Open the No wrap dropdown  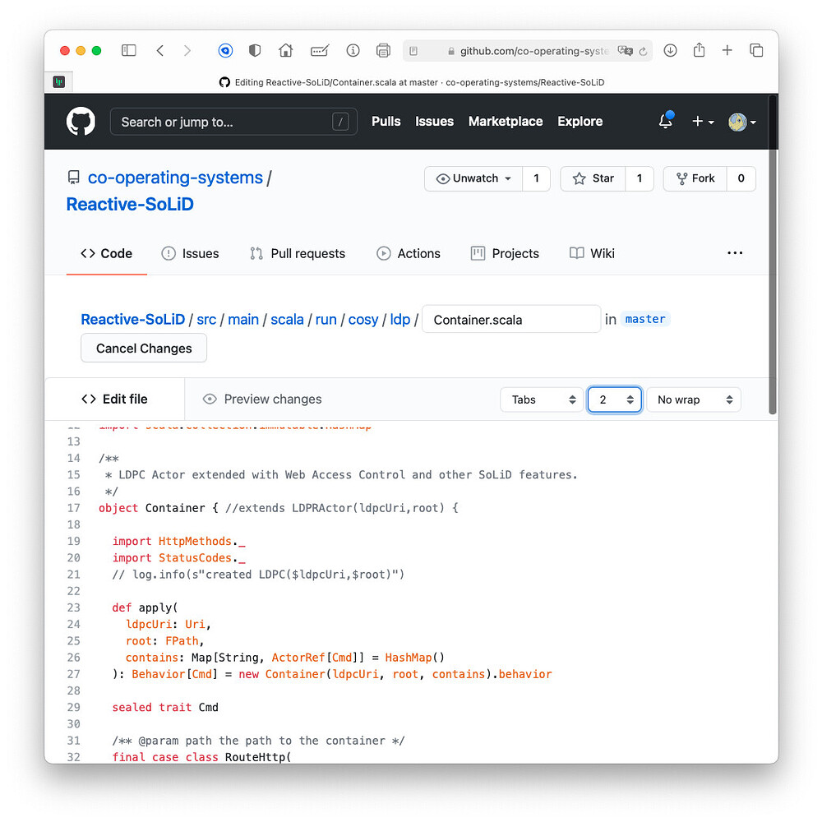pos(693,399)
